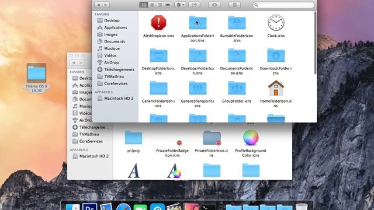Select the GenericFolderIcon.icns file

158,88
